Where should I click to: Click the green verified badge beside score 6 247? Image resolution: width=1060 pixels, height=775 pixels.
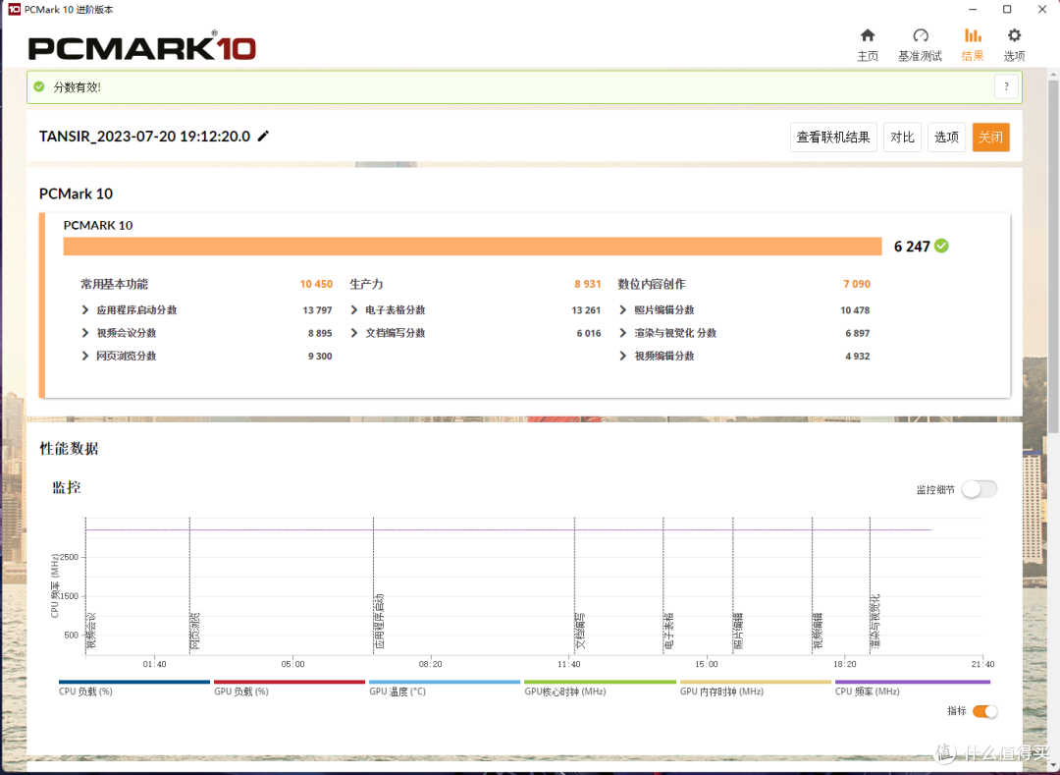click(x=943, y=247)
